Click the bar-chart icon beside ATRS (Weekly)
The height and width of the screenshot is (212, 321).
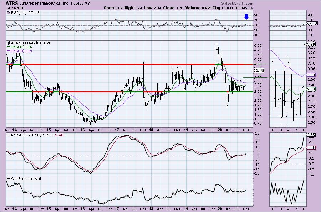[9, 43]
